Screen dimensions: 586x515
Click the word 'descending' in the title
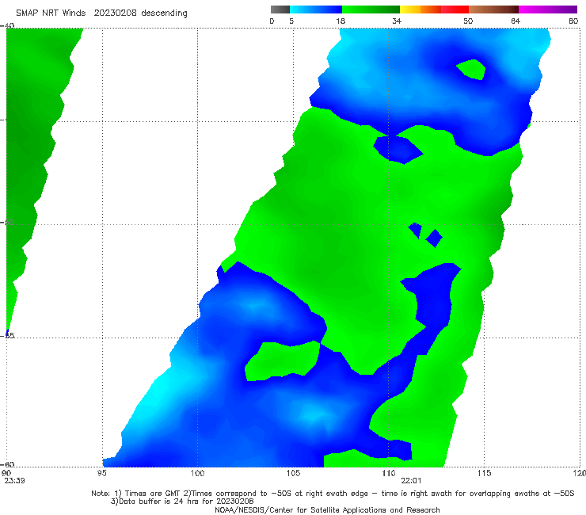(x=165, y=13)
